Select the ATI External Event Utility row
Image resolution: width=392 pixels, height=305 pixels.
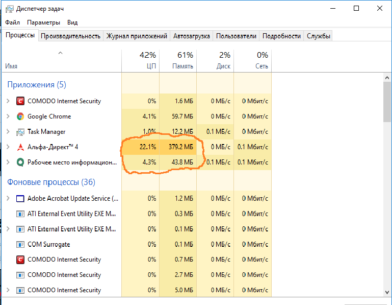(x=71, y=214)
